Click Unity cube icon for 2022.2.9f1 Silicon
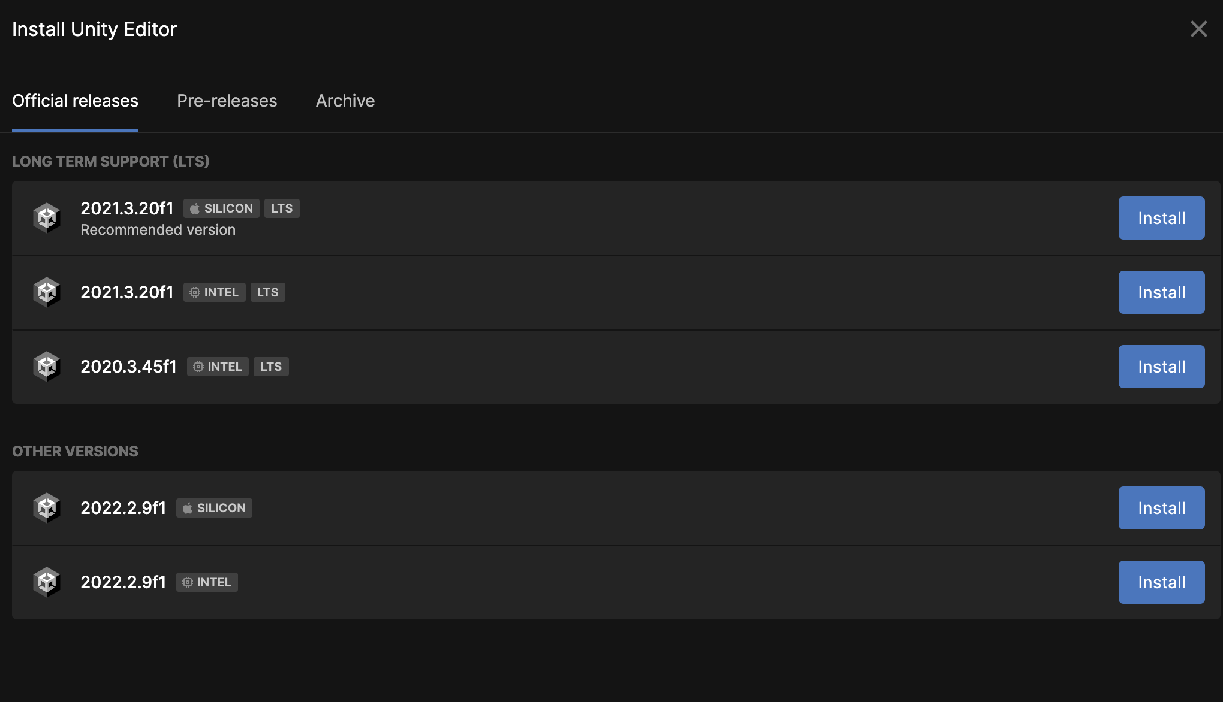Screen dimensions: 1223x702 click(47, 508)
